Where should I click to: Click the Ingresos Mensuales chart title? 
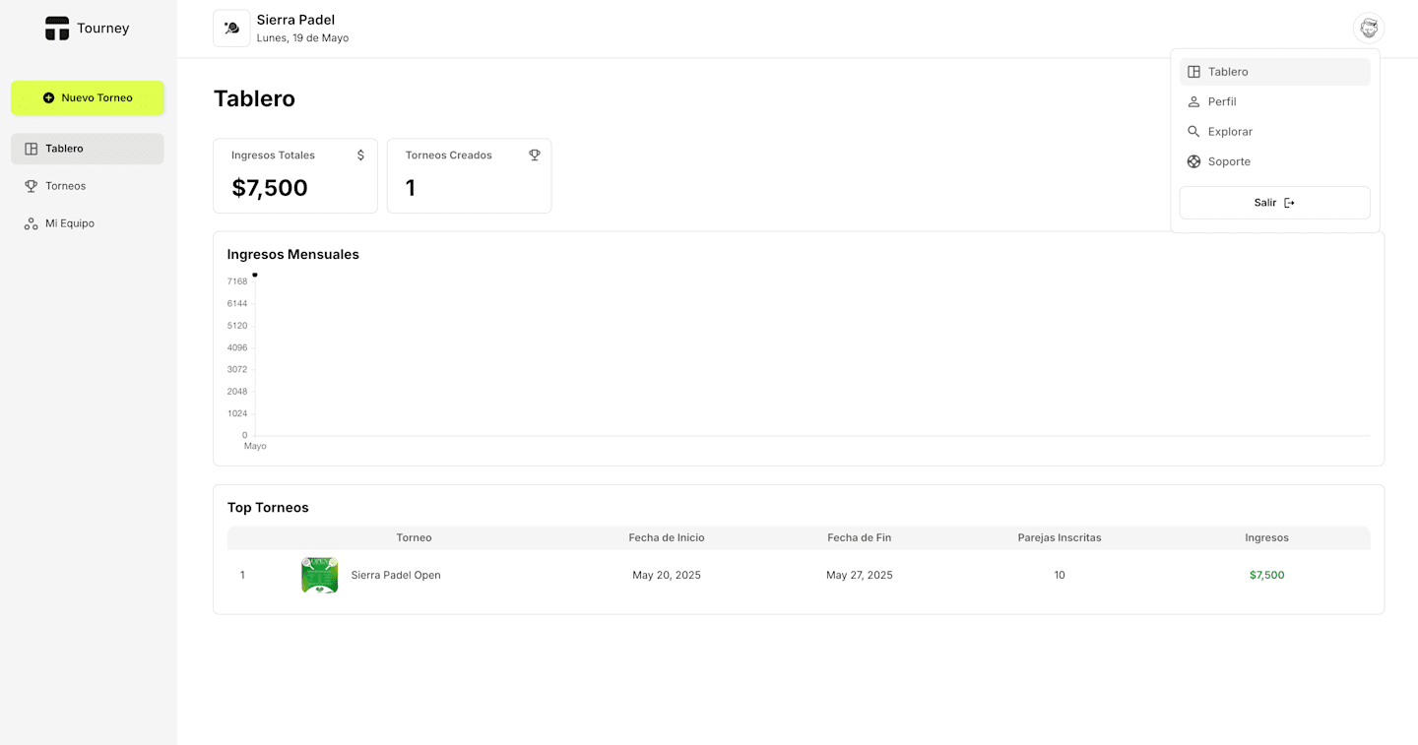coord(293,255)
